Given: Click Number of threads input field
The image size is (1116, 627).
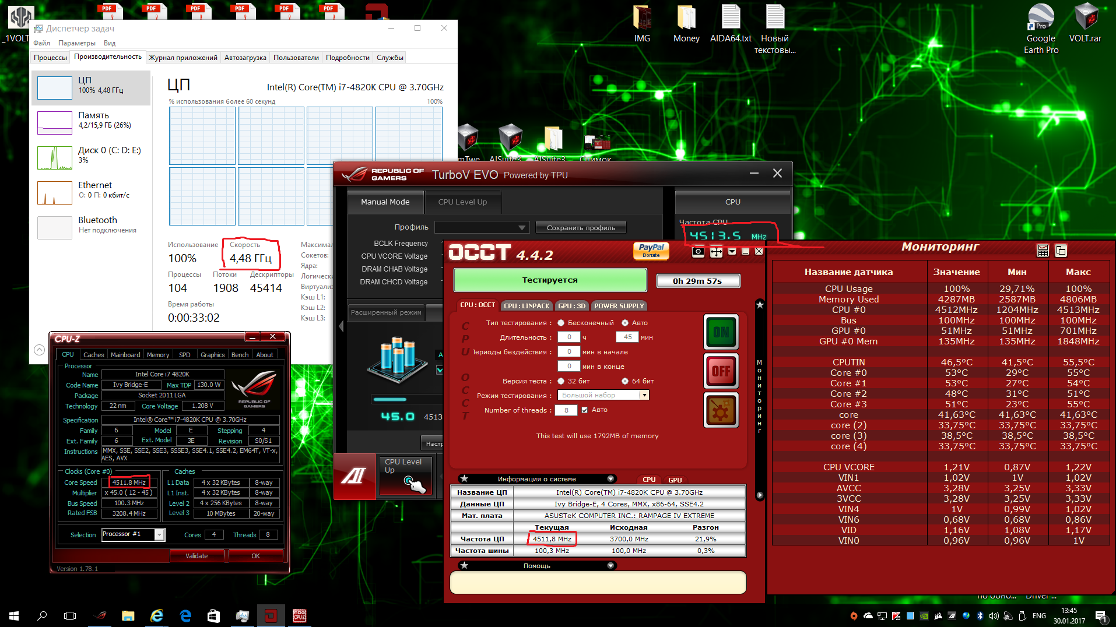Looking at the screenshot, I should point(566,410).
